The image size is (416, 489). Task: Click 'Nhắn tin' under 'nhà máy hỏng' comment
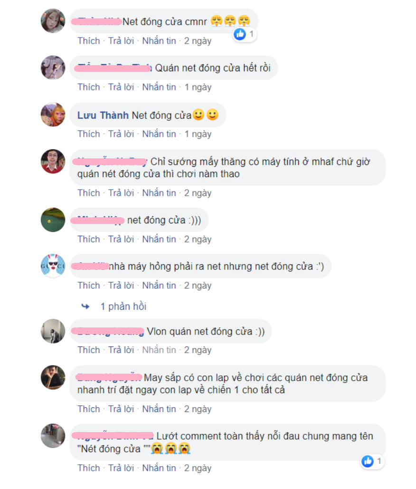159,285
